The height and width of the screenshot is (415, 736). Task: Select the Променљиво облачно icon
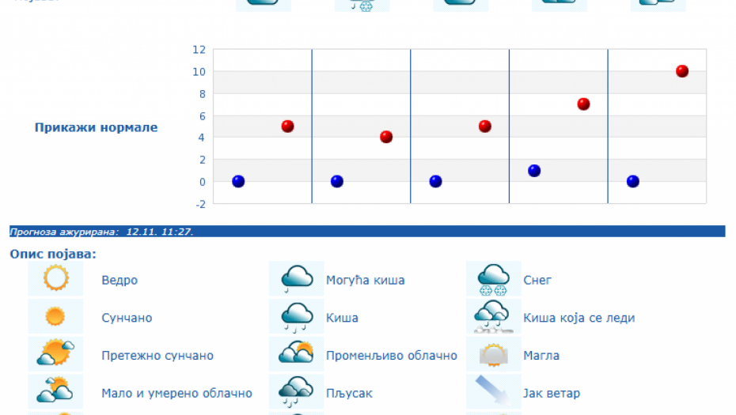297,354
